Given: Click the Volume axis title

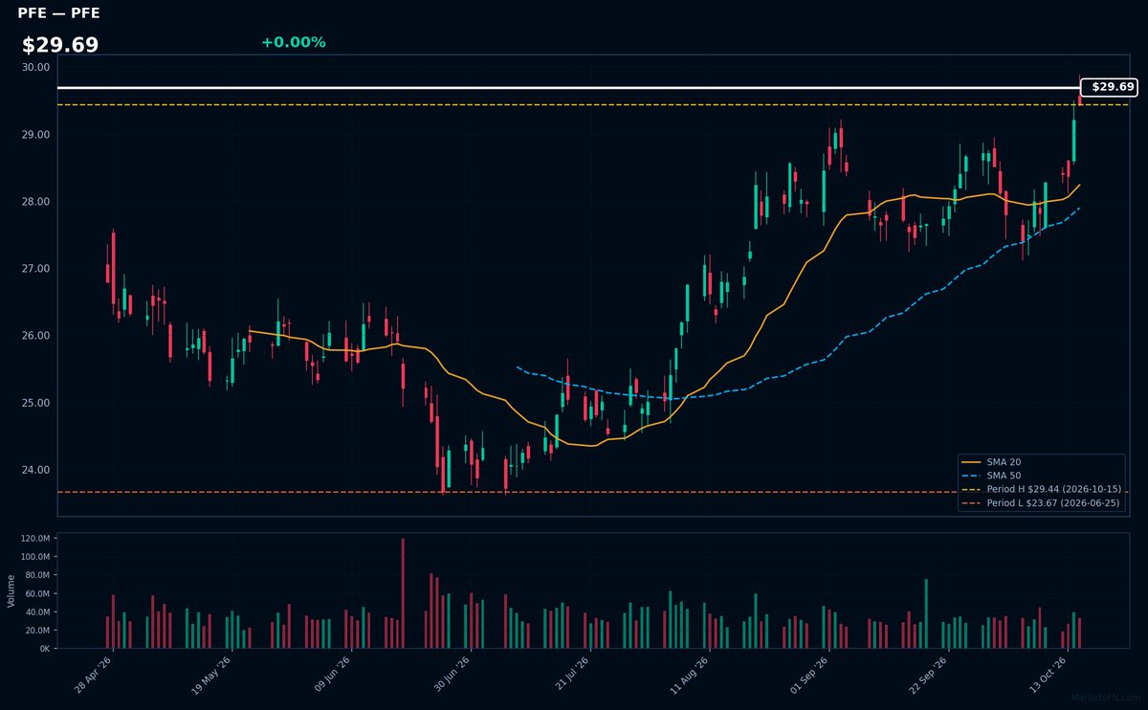Looking at the screenshot, I should (11, 591).
